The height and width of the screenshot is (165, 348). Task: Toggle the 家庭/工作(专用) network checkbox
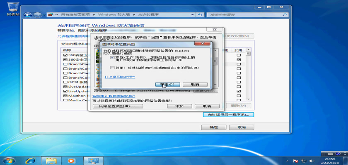112,58
